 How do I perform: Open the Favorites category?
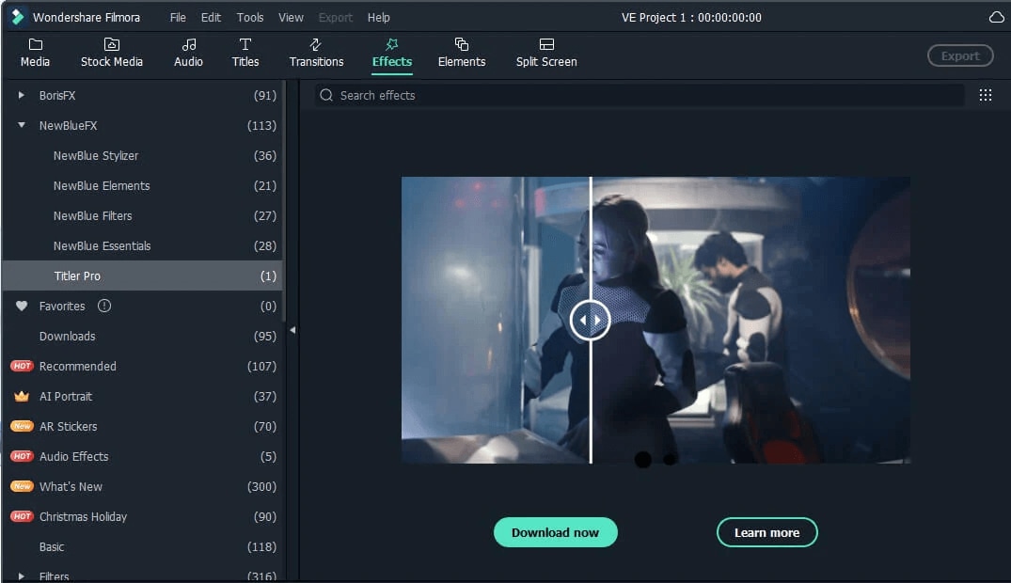[142, 306]
